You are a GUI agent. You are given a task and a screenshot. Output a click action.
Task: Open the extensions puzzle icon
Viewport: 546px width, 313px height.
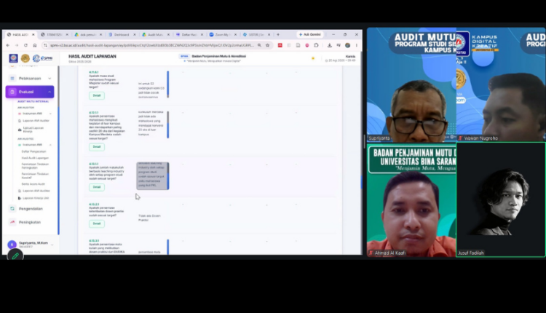(316, 45)
